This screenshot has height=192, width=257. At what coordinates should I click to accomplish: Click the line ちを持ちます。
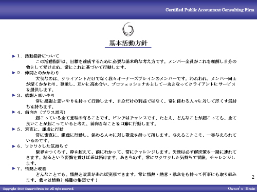[x=40, y=107]
